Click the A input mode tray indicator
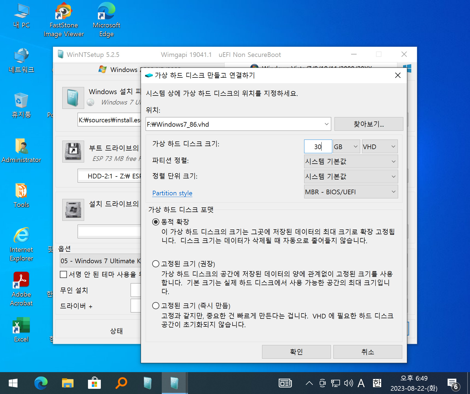The width and height of the screenshot is (470, 394). pyautogui.click(x=361, y=383)
